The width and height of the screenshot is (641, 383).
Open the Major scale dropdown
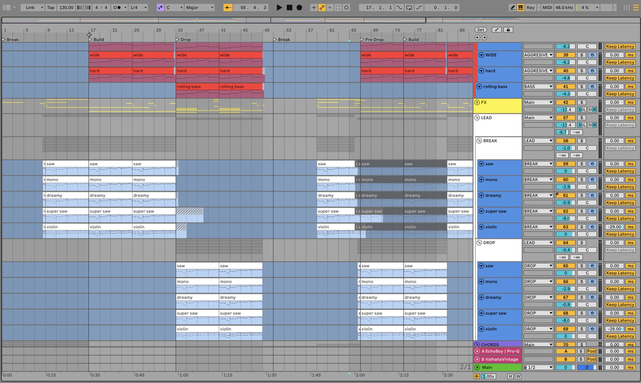click(200, 7)
